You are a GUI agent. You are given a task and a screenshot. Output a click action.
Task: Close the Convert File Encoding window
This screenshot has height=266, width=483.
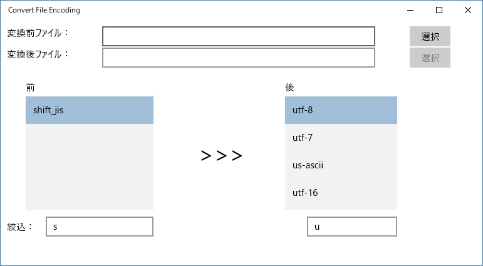467,10
